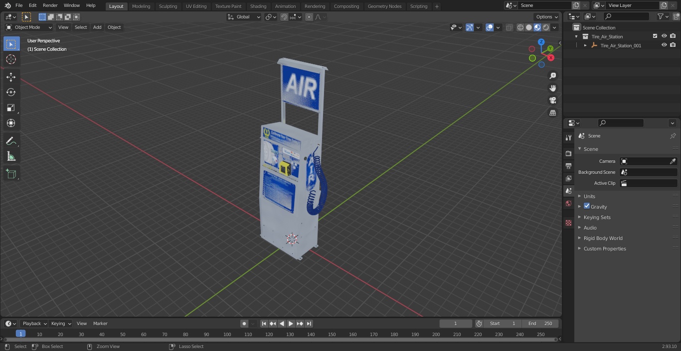This screenshot has height=351, width=681.
Task: Click add new view layer icon
Action: tap(664, 5)
